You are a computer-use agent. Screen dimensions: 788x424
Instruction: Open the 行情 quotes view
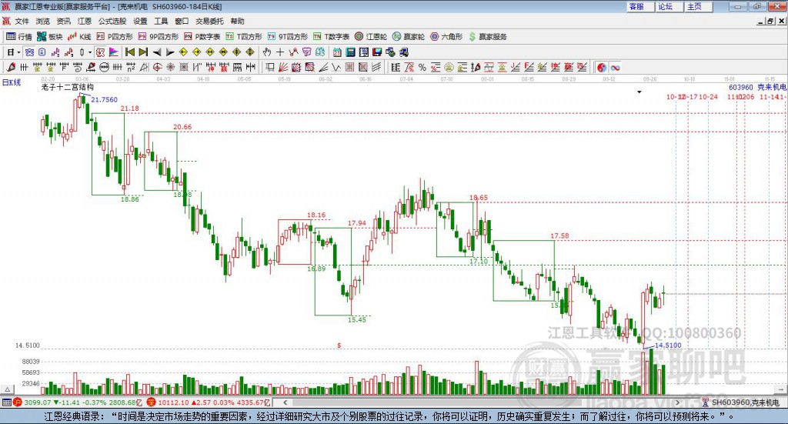click(18, 37)
